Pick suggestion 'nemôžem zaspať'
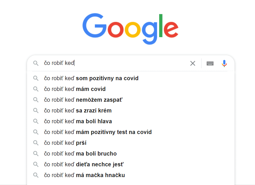Screen dimensions: 255x185 (x=131, y=100)
